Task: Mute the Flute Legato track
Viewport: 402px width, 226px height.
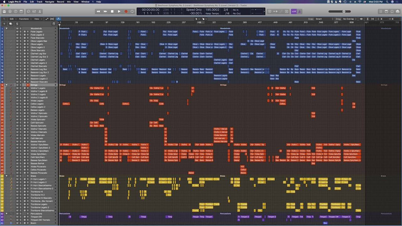Action: [17, 31]
